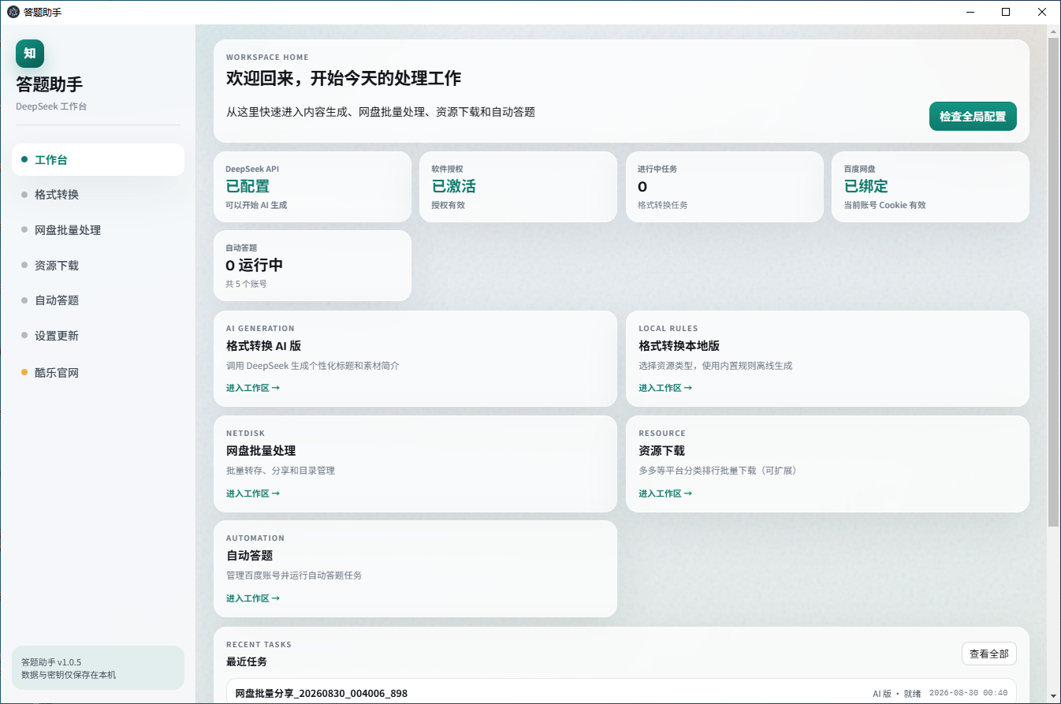Visit 酷乐官网 from the sidebar

click(98, 373)
